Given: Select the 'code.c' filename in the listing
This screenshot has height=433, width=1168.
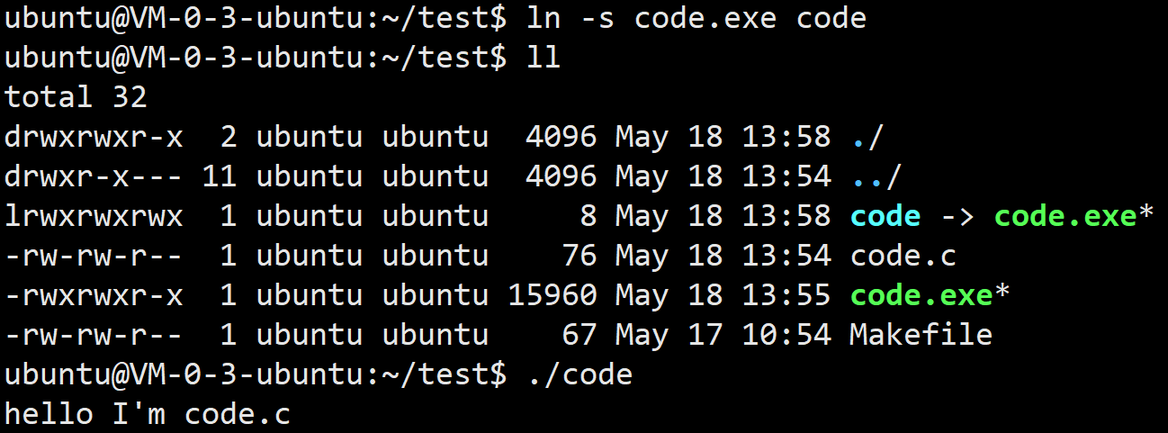Looking at the screenshot, I should tap(903, 256).
